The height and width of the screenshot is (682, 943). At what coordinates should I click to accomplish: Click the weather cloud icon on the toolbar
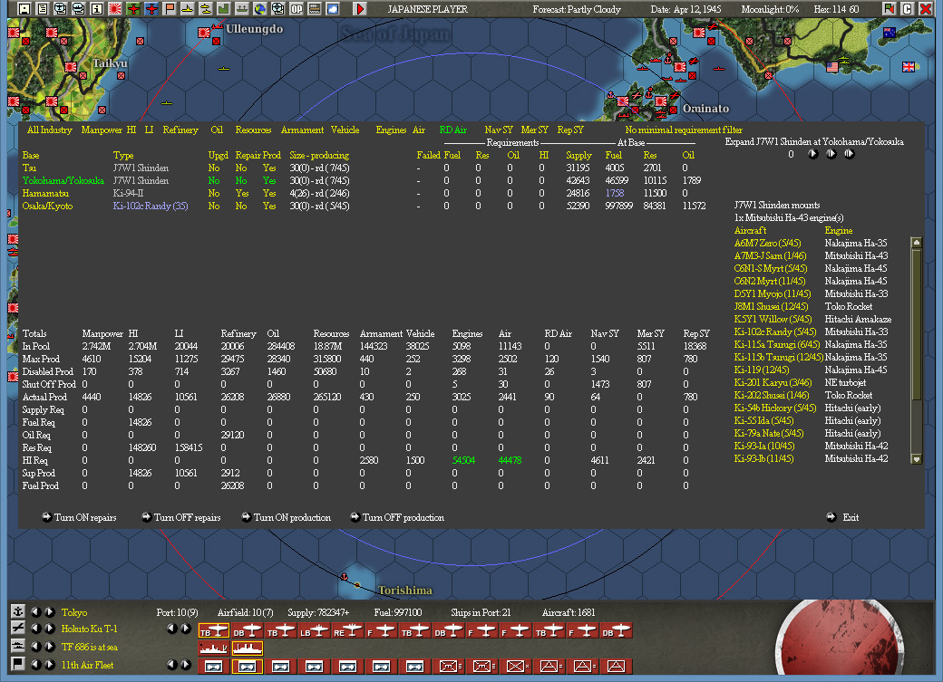[x=332, y=9]
